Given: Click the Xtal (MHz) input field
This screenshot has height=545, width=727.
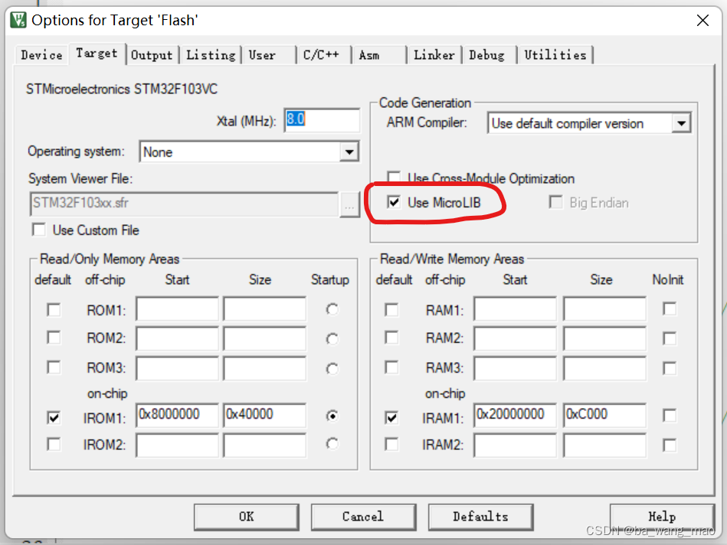Looking at the screenshot, I should (x=322, y=120).
